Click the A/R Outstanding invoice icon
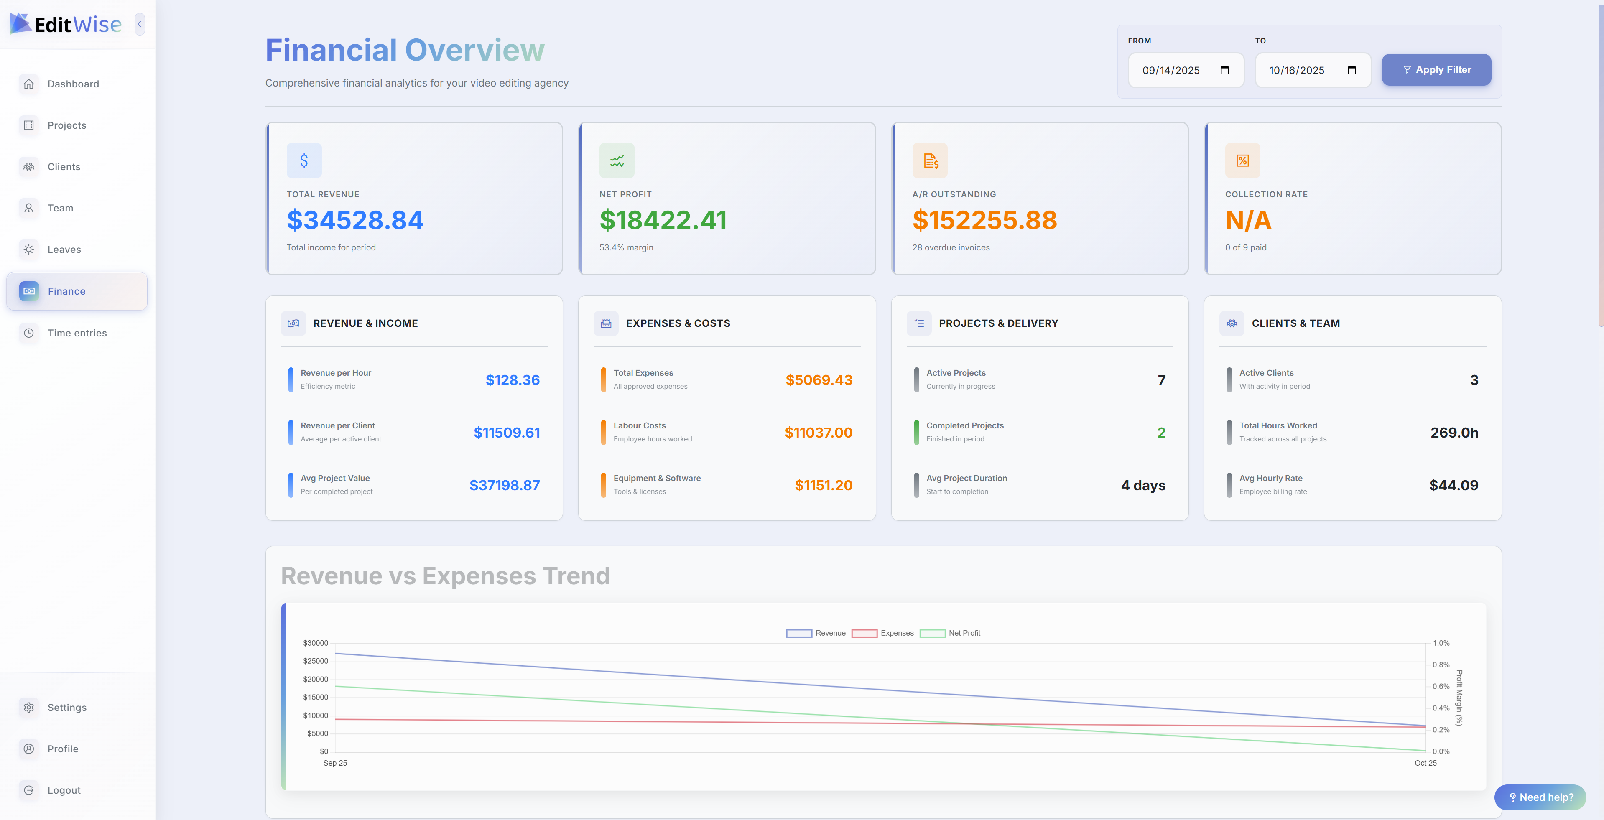Image resolution: width=1604 pixels, height=820 pixels. (930, 160)
